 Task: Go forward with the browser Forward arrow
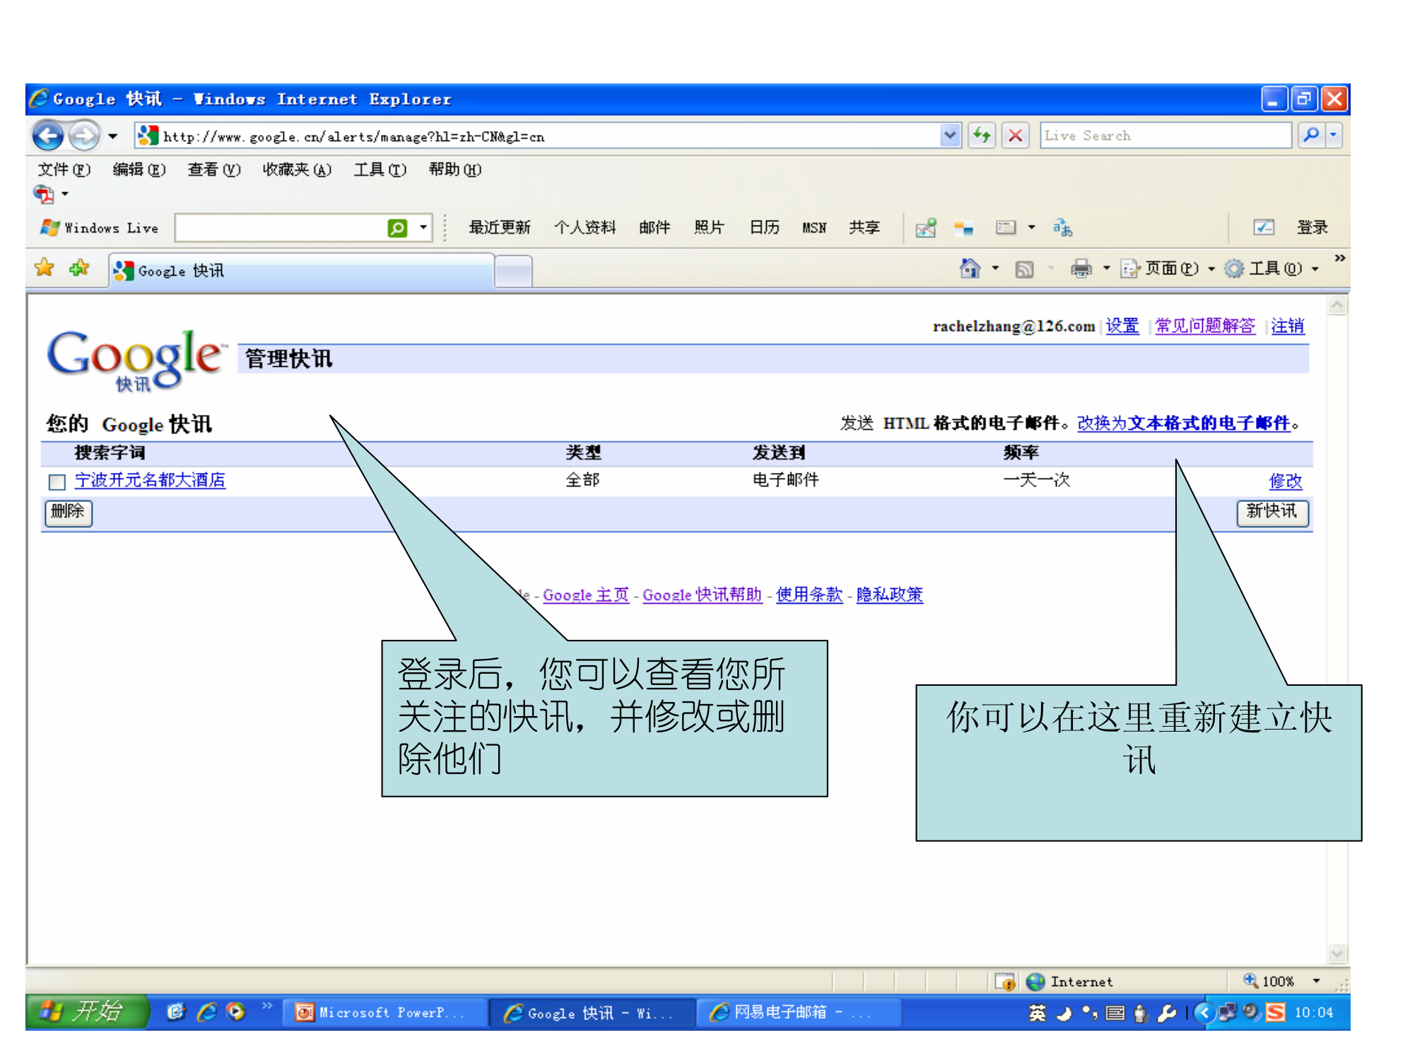click(x=84, y=136)
